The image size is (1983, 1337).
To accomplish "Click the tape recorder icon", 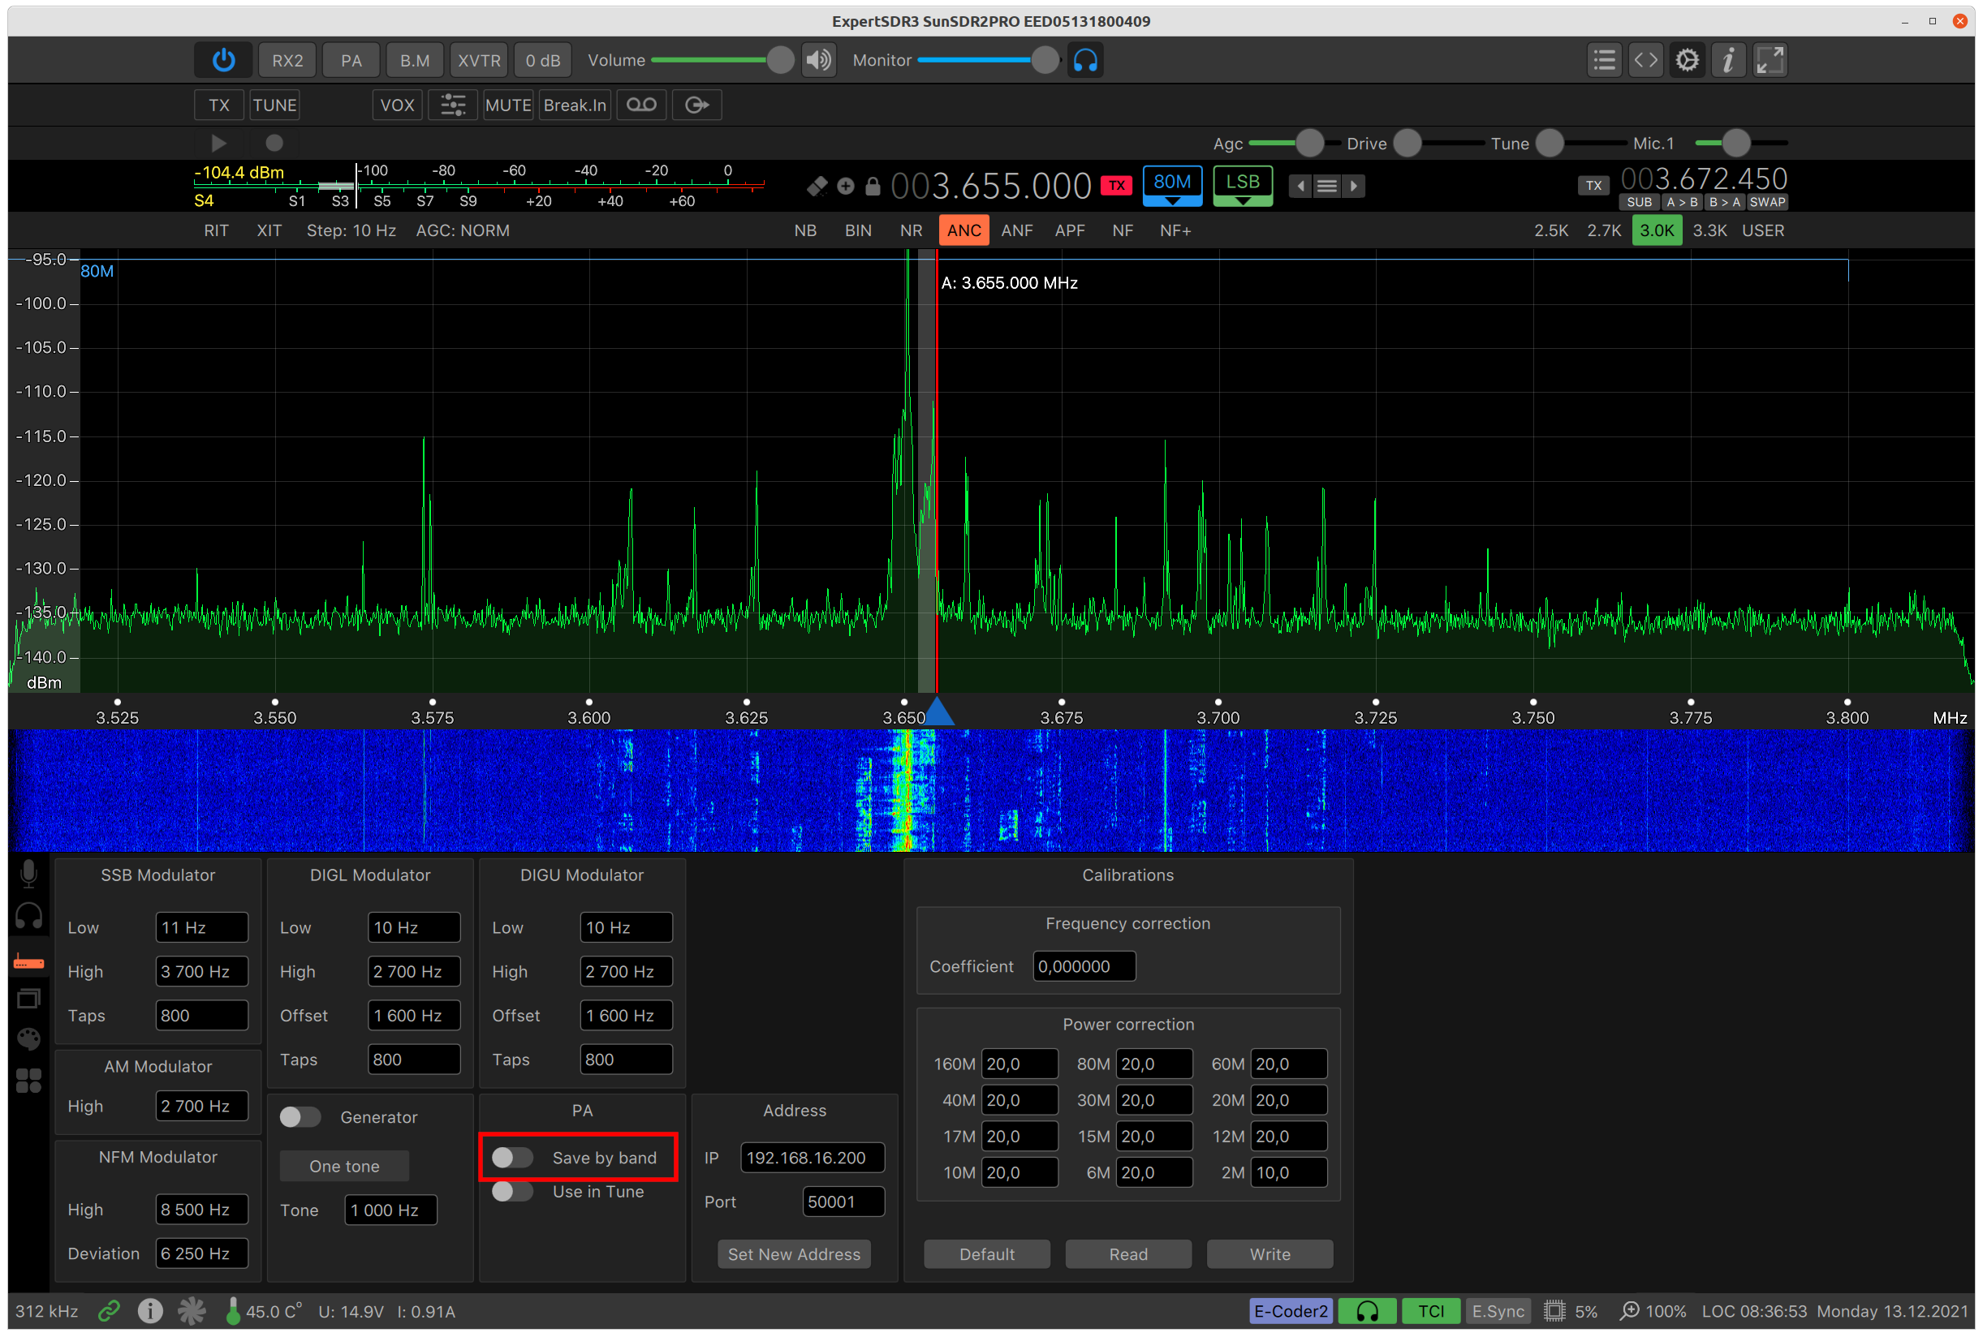I will click(x=641, y=105).
